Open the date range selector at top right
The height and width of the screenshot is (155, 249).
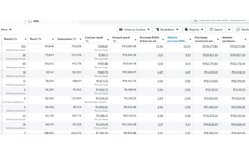click(x=220, y=20)
